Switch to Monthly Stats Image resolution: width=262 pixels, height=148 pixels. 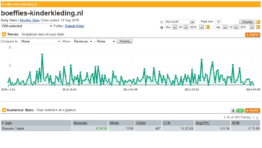(30, 20)
